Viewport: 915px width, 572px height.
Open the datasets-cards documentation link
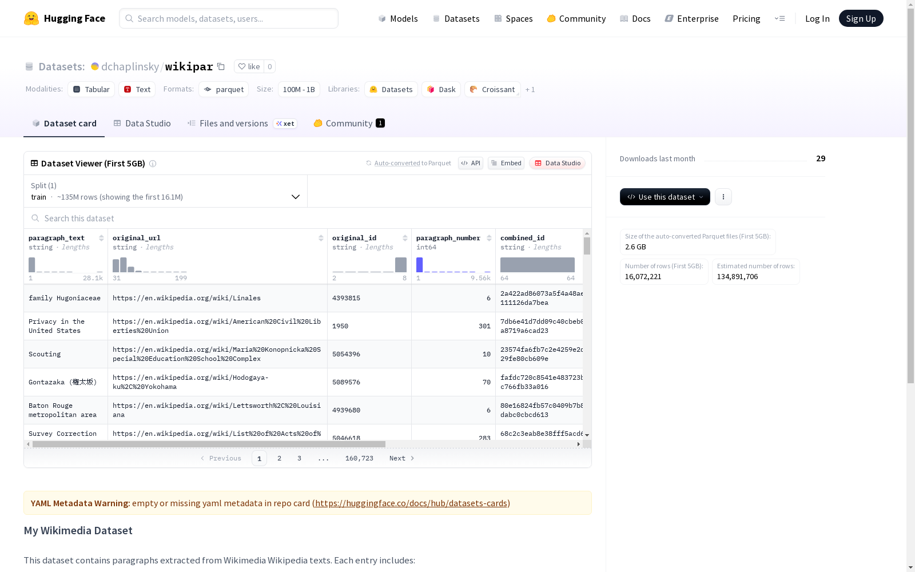[411, 503]
